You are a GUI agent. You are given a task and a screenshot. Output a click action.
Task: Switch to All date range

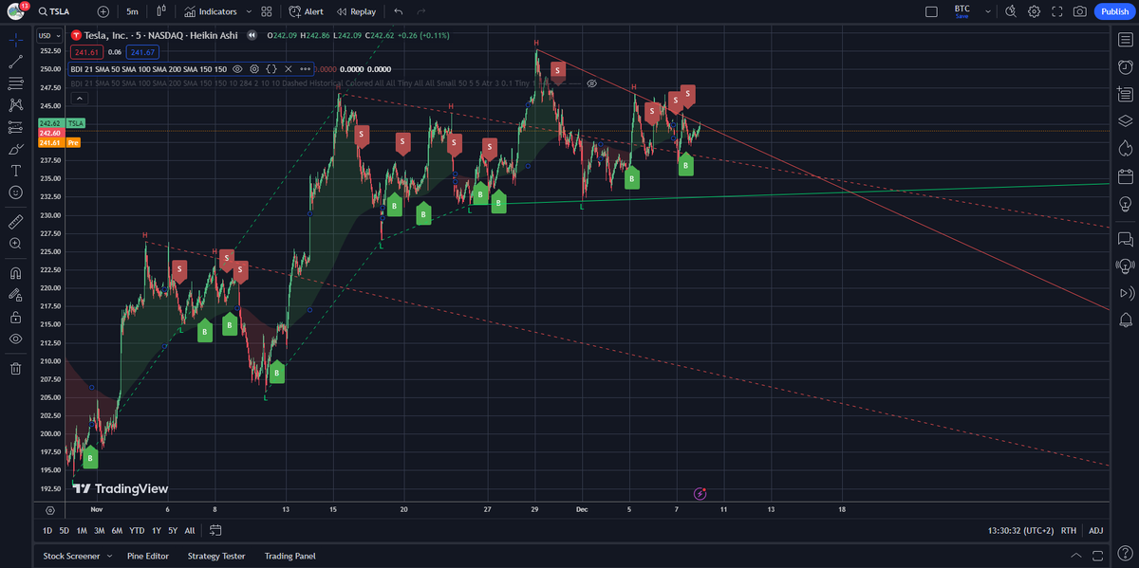[190, 530]
